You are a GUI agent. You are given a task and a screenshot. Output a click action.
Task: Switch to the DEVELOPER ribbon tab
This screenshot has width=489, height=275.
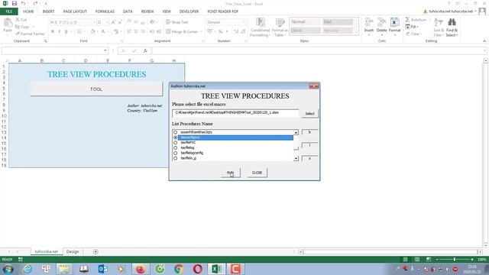[x=189, y=11]
